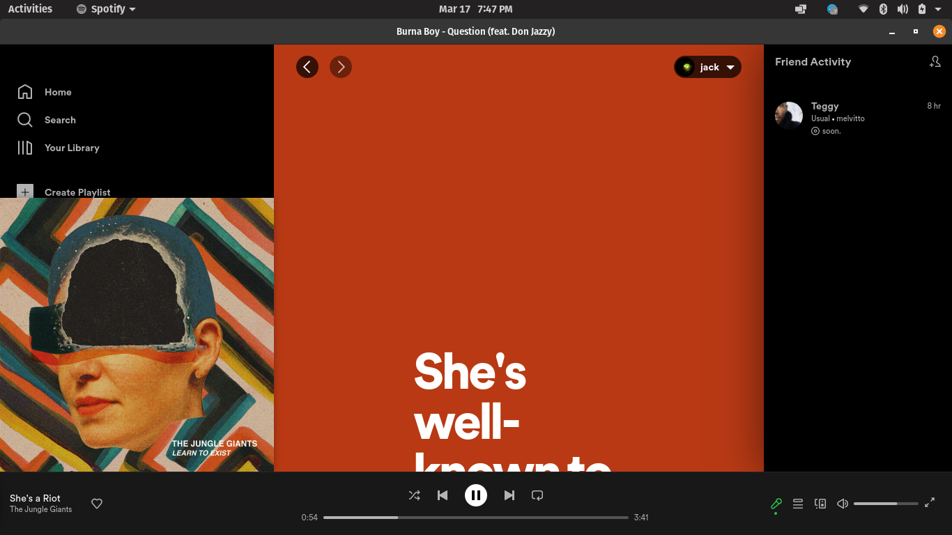Click the song progress bar
Viewport: 952px width, 535px height.
pos(475,518)
